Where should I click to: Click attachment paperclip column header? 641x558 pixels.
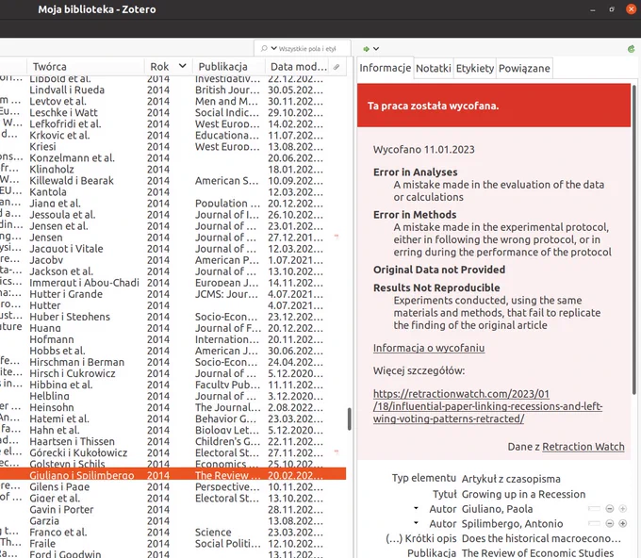[x=337, y=67]
